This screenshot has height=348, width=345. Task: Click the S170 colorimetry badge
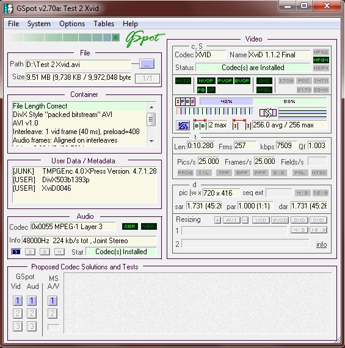(x=303, y=90)
